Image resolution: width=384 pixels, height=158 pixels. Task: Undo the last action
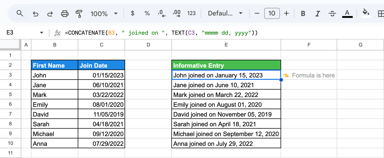(35, 13)
